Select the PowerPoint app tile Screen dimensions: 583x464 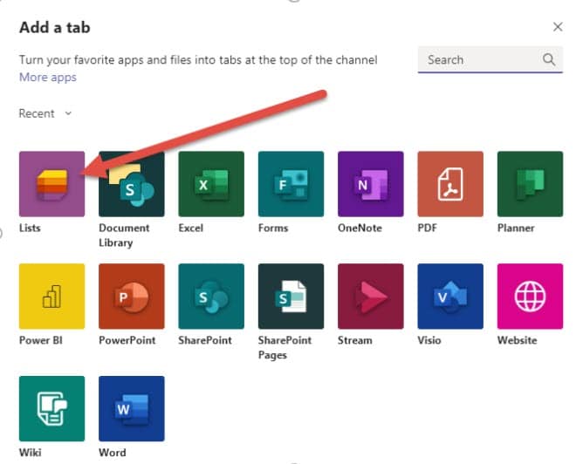click(x=132, y=296)
